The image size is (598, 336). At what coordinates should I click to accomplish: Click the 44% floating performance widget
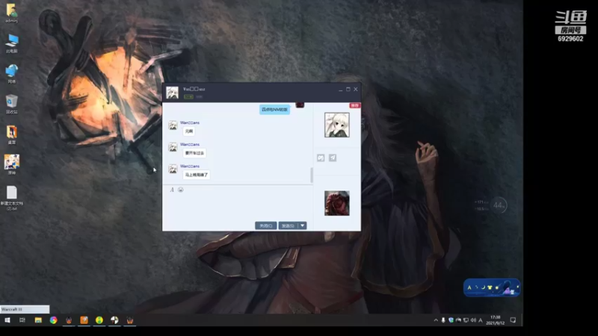499,206
